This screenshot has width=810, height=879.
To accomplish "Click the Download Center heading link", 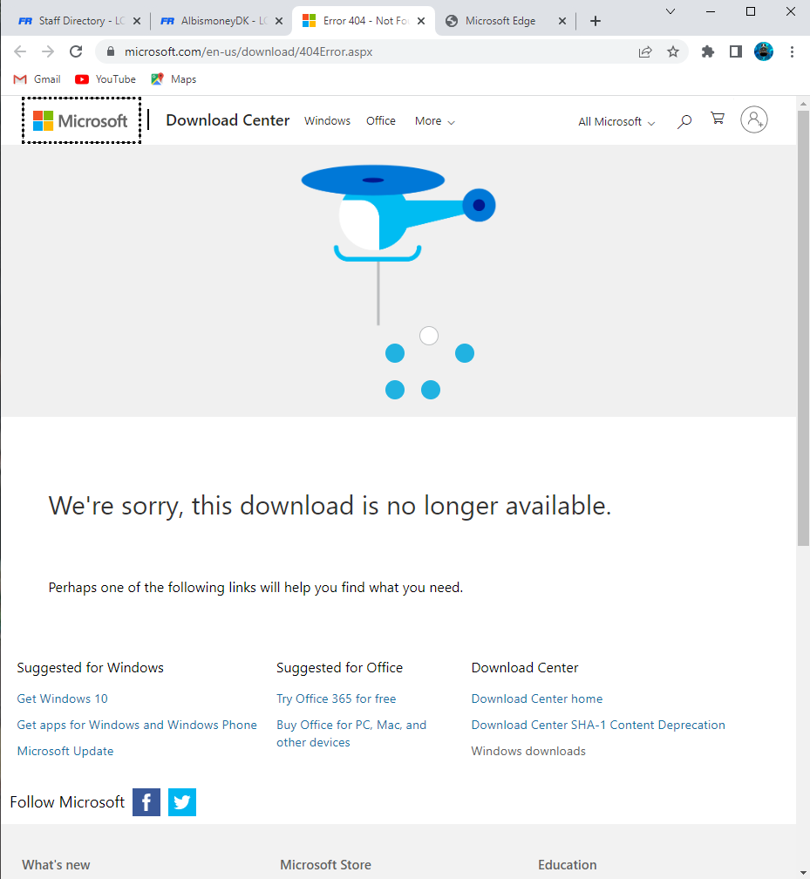I will pyautogui.click(x=228, y=120).
